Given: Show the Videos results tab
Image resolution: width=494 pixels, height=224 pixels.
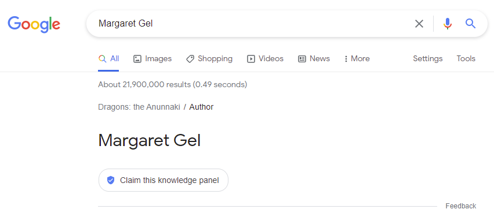Looking at the screenshot, I should (x=266, y=59).
